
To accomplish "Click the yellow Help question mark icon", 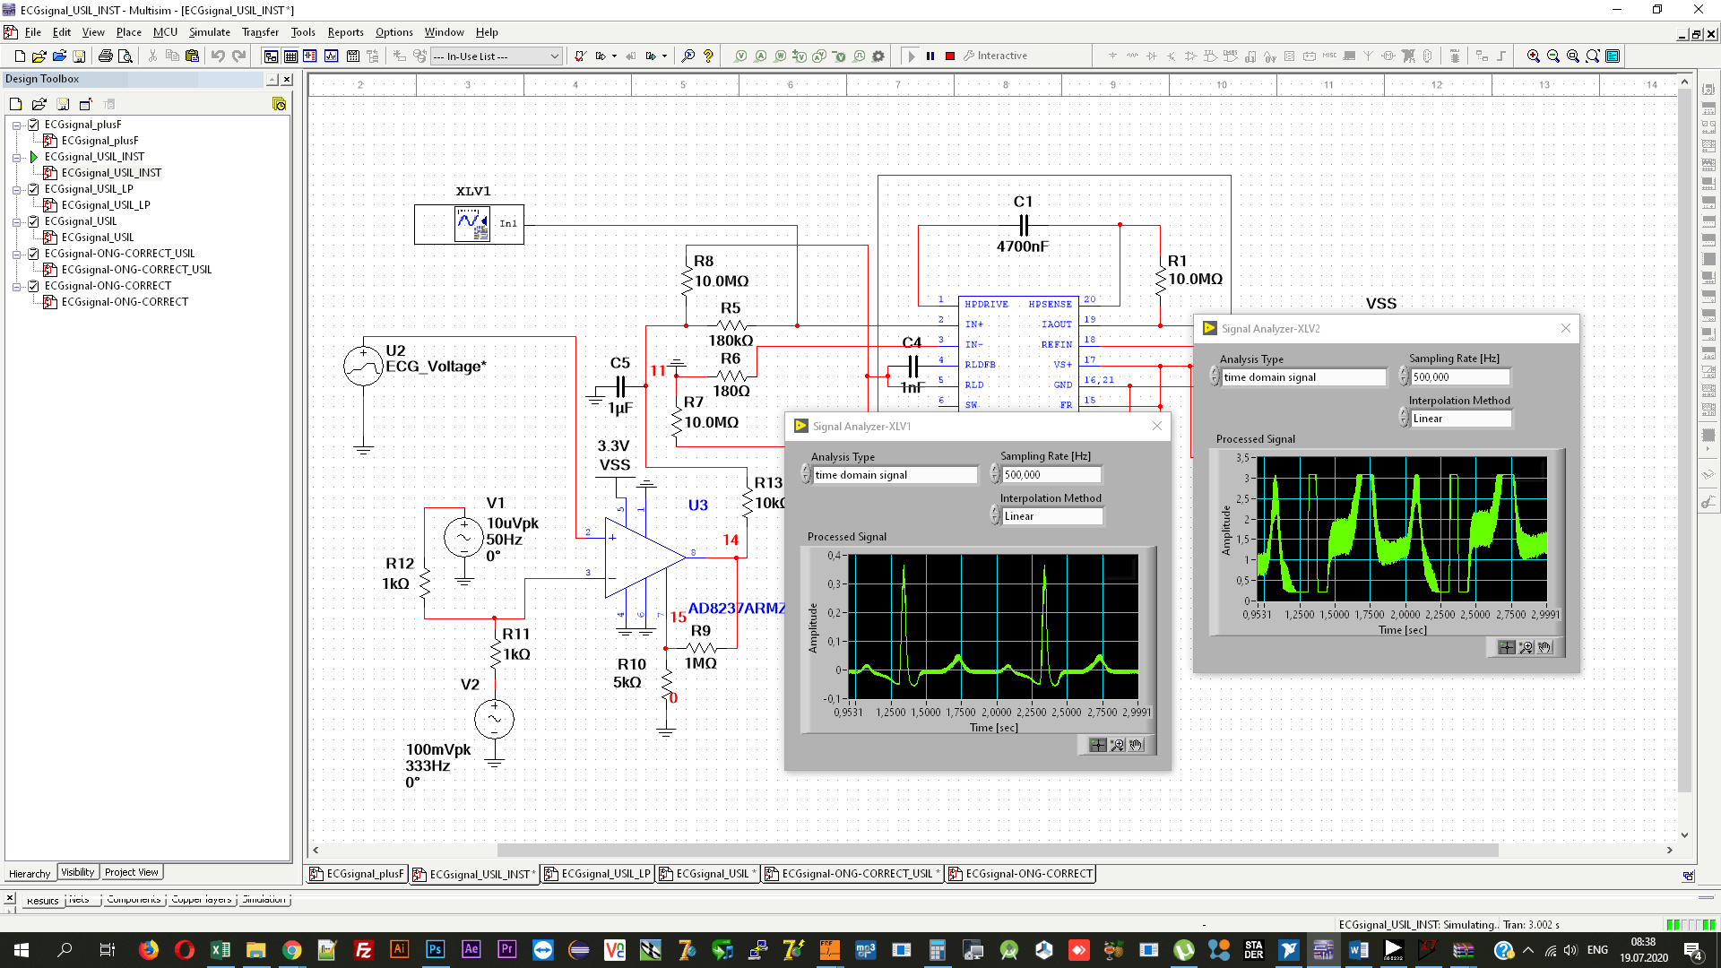I will point(708,56).
